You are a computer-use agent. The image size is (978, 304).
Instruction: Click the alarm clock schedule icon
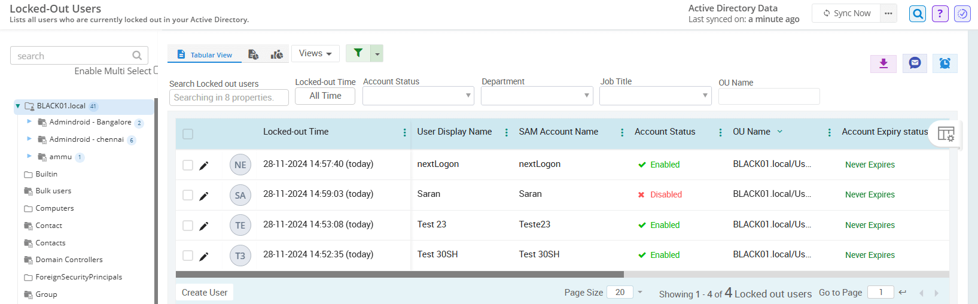point(945,63)
